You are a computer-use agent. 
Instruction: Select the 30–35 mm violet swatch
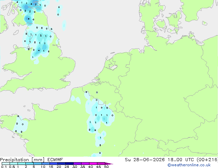77,164
